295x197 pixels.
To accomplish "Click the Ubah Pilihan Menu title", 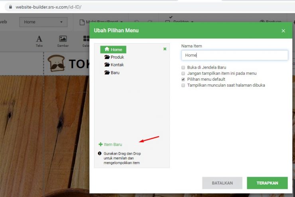I will (x=116, y=30).
